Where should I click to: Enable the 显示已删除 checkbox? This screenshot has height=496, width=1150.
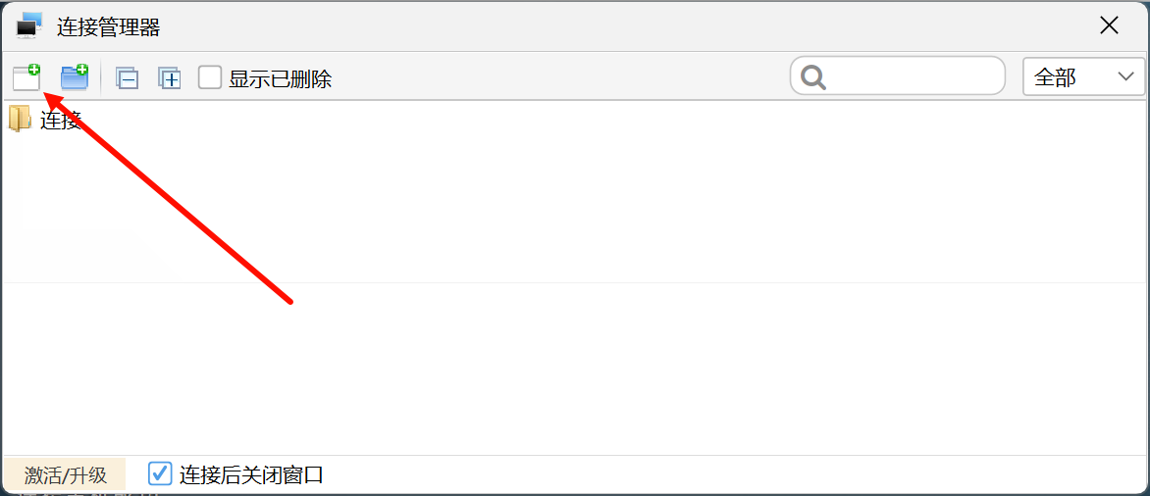[x=210, y=77]
